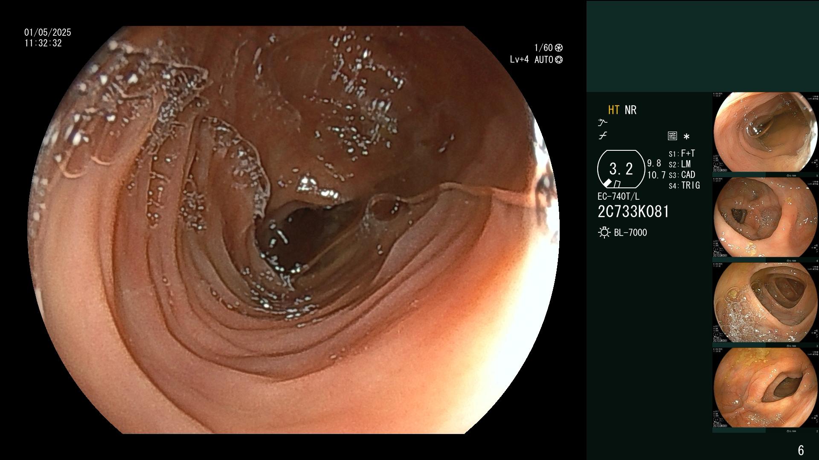Viewport: 819px width, 460px height.
Task: Click the S4: TRIG switch assignment
Action: (684, 186)
